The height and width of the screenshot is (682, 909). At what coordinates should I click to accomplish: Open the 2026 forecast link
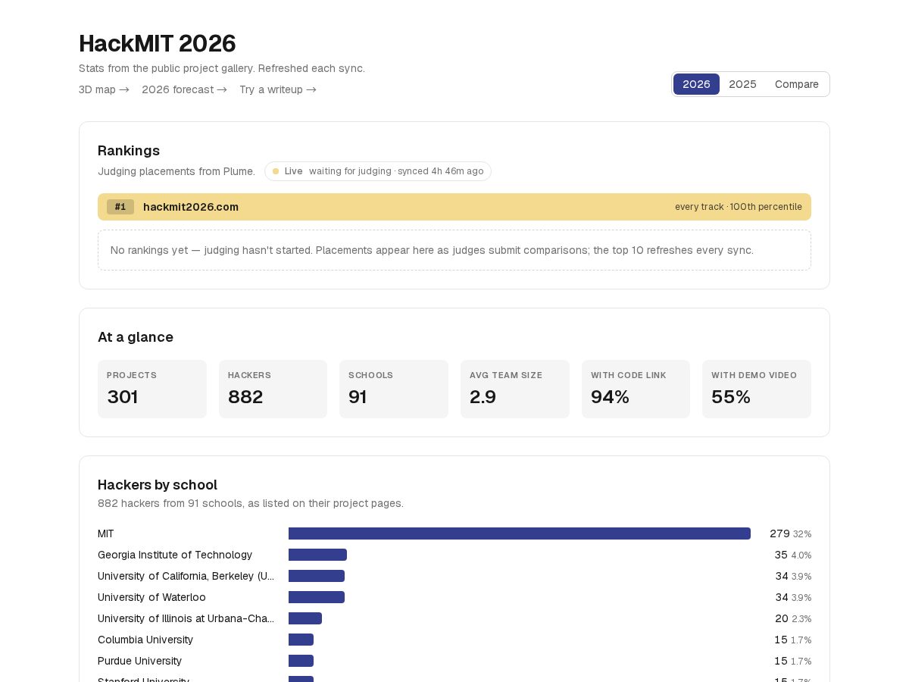184,89
